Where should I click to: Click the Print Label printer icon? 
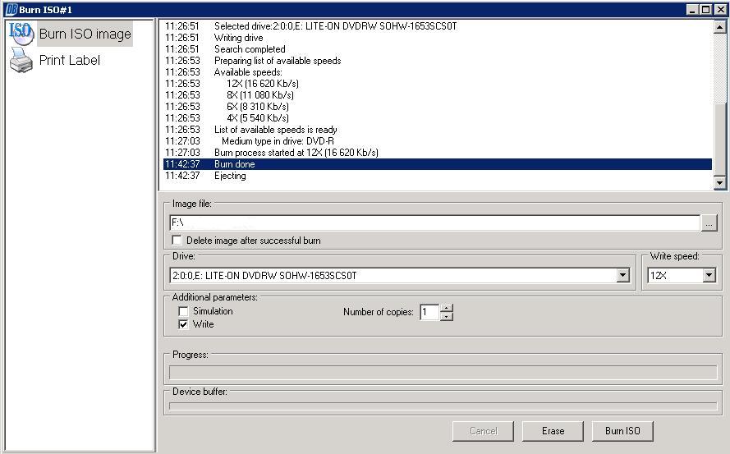click(x=21, y=60)
